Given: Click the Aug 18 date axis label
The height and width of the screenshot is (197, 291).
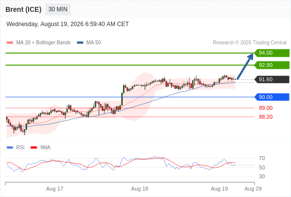Looking at the screenshot, I should 140,189.
